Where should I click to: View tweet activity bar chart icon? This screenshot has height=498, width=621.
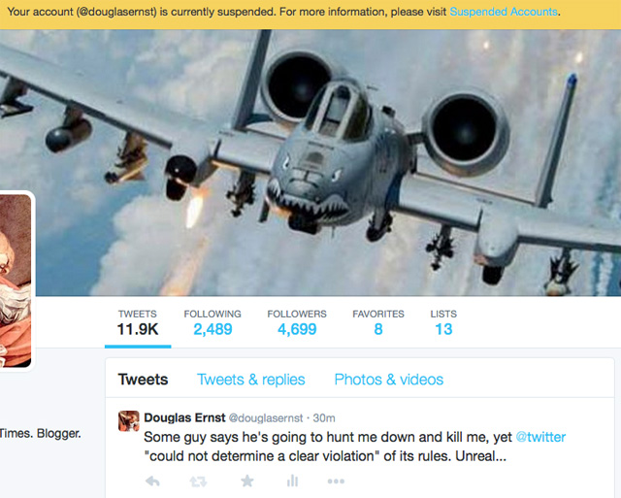(x=292, y=481)
